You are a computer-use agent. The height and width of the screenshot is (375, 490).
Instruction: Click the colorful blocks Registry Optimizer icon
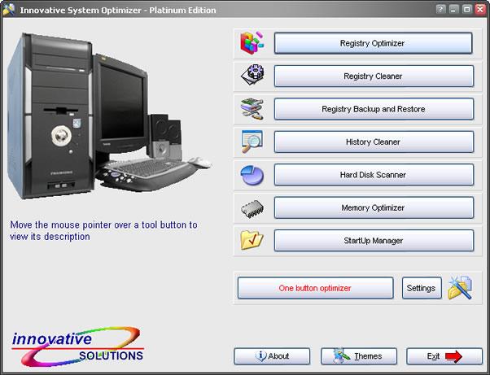coord(252,43)
